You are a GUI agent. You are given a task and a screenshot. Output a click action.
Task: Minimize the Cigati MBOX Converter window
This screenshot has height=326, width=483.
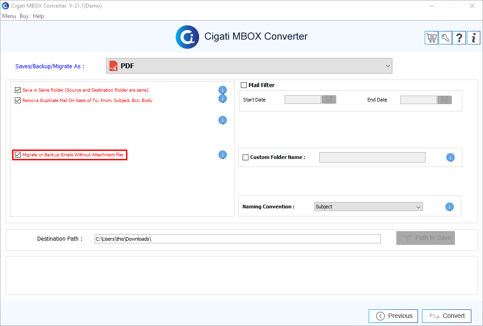coord(431,6)
